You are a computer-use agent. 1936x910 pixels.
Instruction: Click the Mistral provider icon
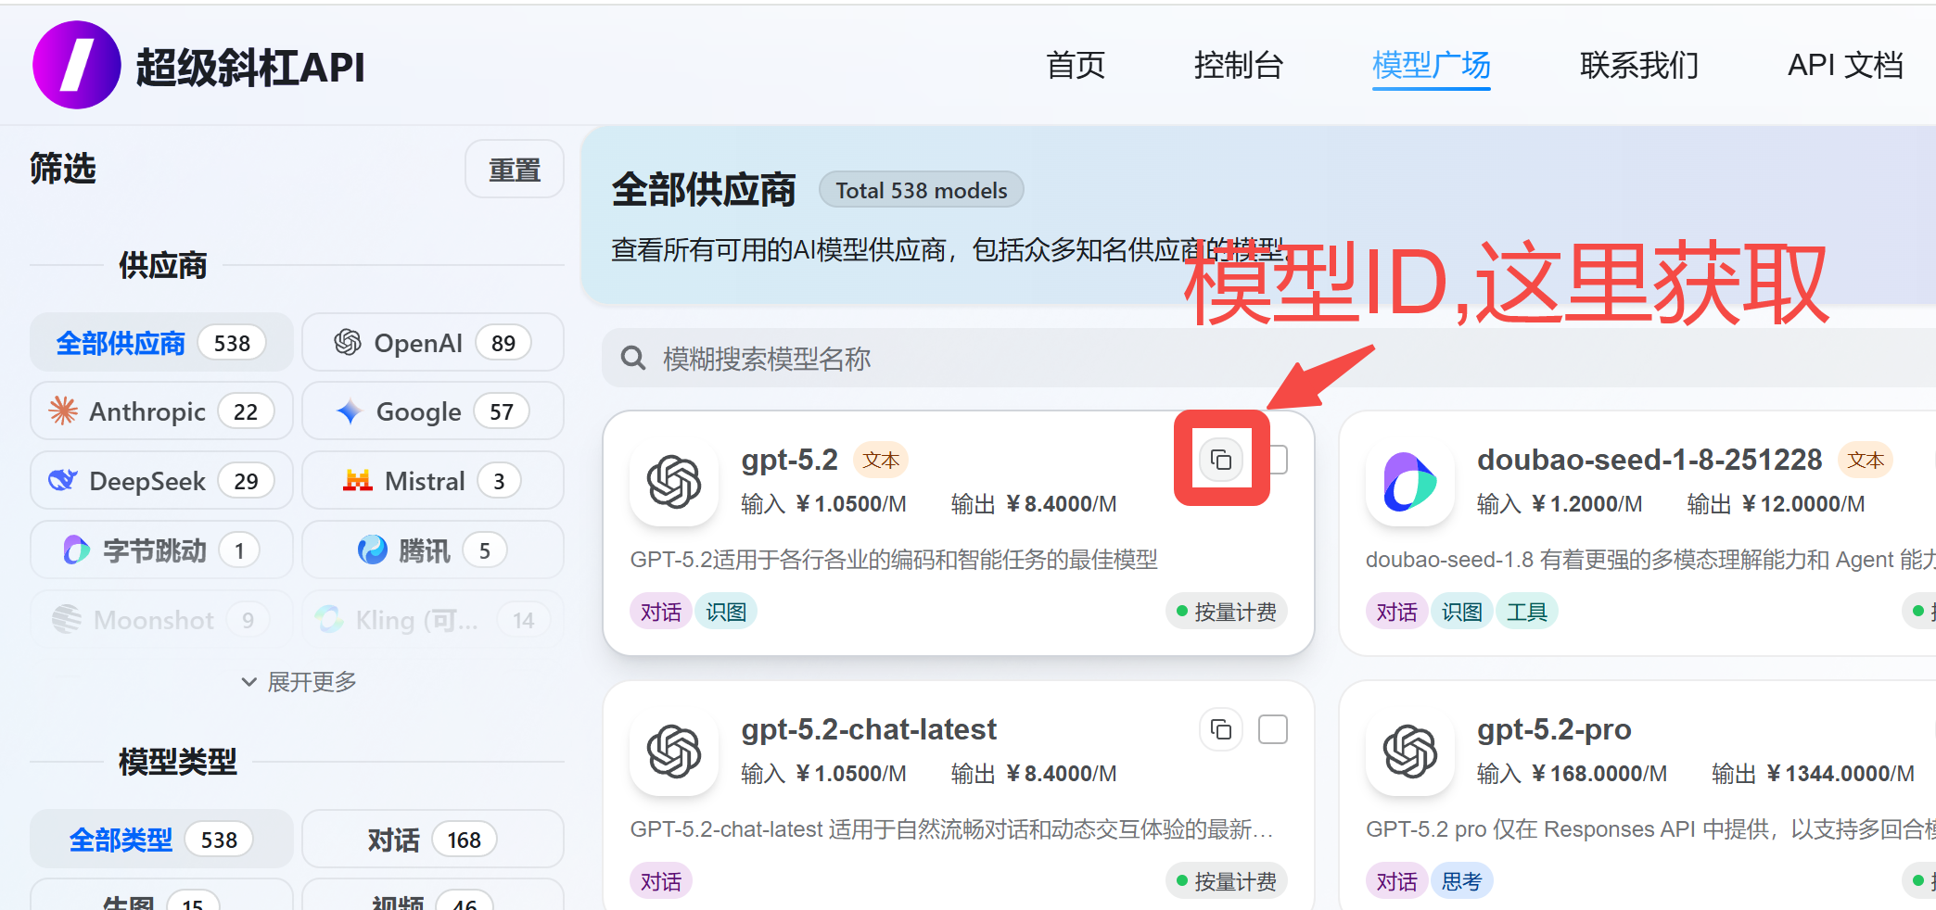pos(356,480)
